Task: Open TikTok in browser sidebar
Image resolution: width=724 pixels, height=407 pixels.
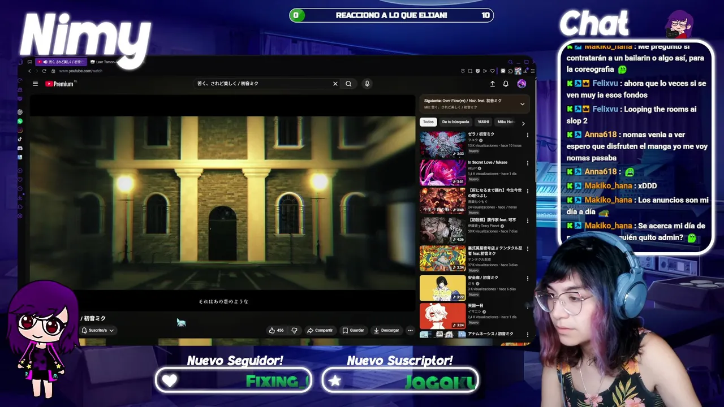Action: pos(20,139)
